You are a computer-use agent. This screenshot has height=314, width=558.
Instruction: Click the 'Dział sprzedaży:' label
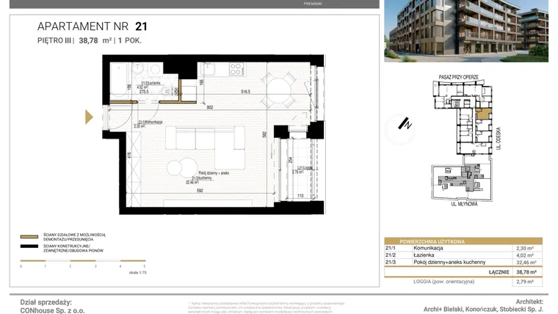tap(46, 302)
